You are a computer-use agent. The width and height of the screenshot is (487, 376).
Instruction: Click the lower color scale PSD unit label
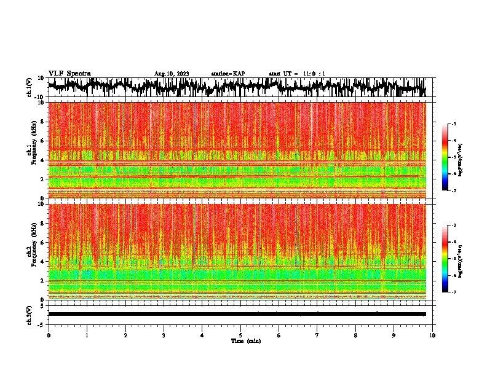460,262
